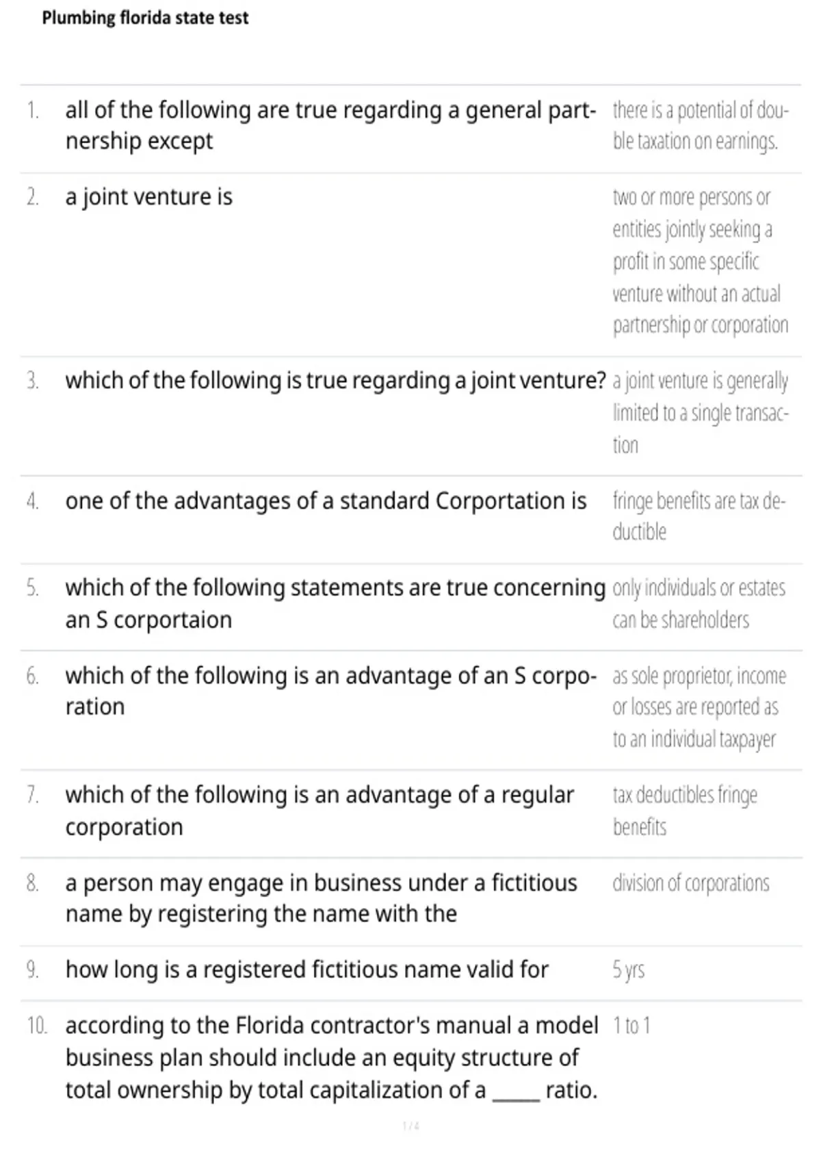Click the answer '1 to 1' ratio

[x=631, y=1026]
